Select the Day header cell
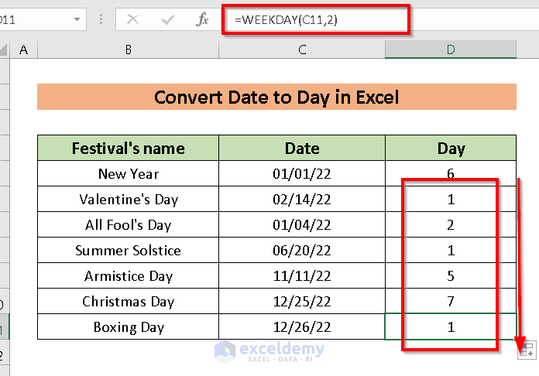The image size is (539, 376). [x=451, y=148]
